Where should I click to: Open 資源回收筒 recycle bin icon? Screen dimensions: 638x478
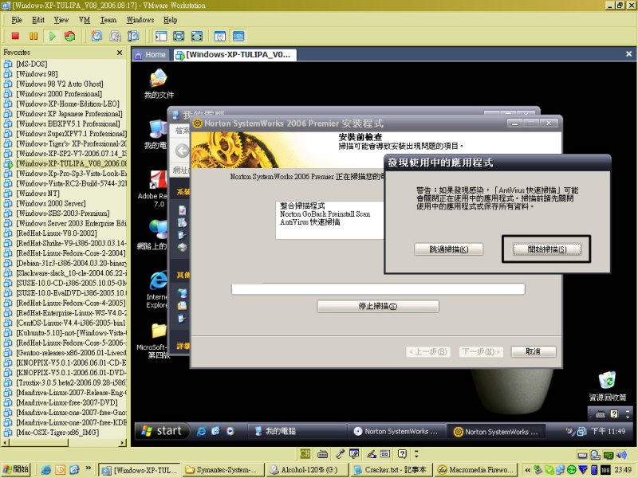608,386
